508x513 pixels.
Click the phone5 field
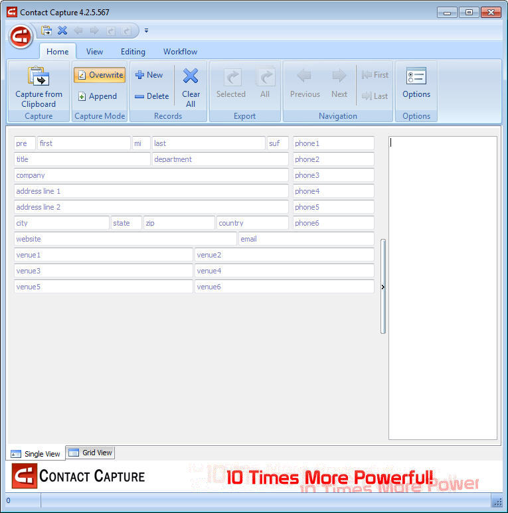coord(333,207)
